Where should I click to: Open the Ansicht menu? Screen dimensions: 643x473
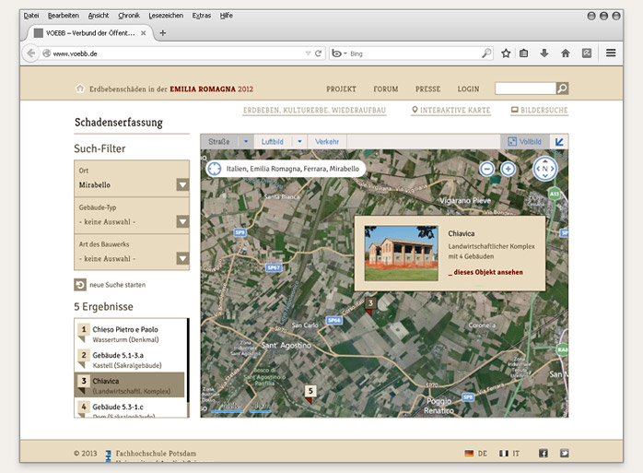point(99,16)
